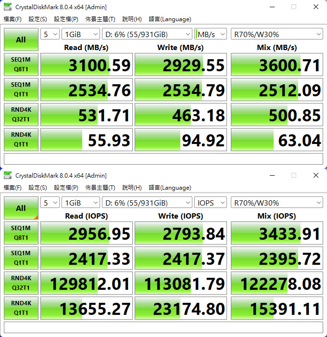Open 1GiB test size dropdown in top window
This screenshot has width=327, height=337.
tap(80, 34)
